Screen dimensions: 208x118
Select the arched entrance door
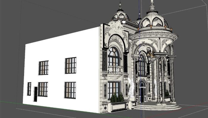coord(142,91)
